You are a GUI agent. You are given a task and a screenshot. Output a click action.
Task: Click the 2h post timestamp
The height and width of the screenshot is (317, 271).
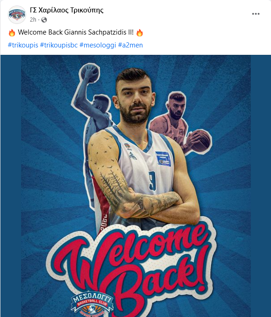pos(33,20)
